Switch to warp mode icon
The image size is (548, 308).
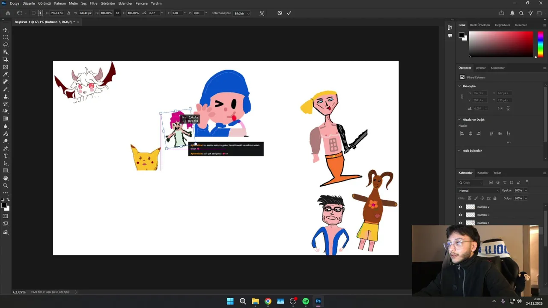pos(262,13)
